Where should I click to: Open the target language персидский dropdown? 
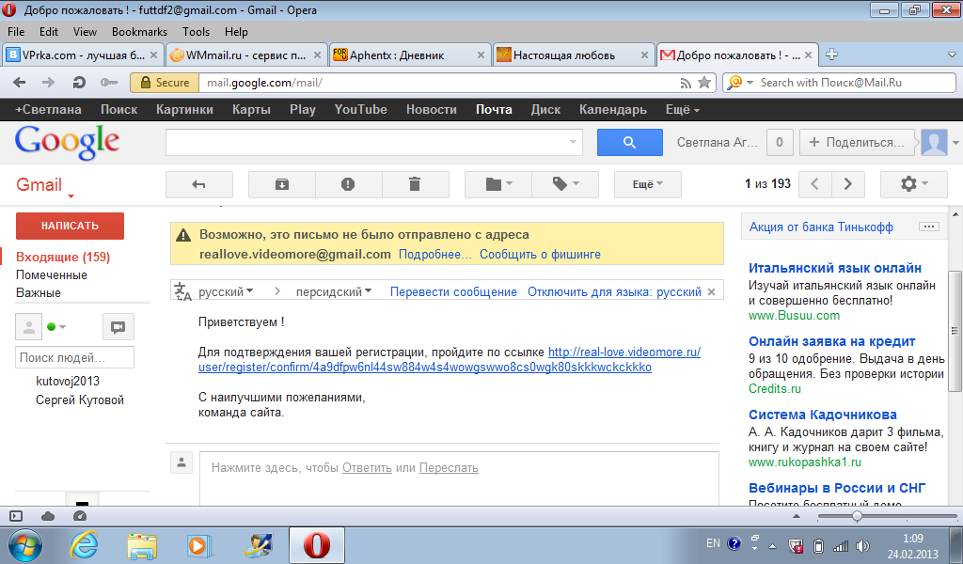pos(334,292)
